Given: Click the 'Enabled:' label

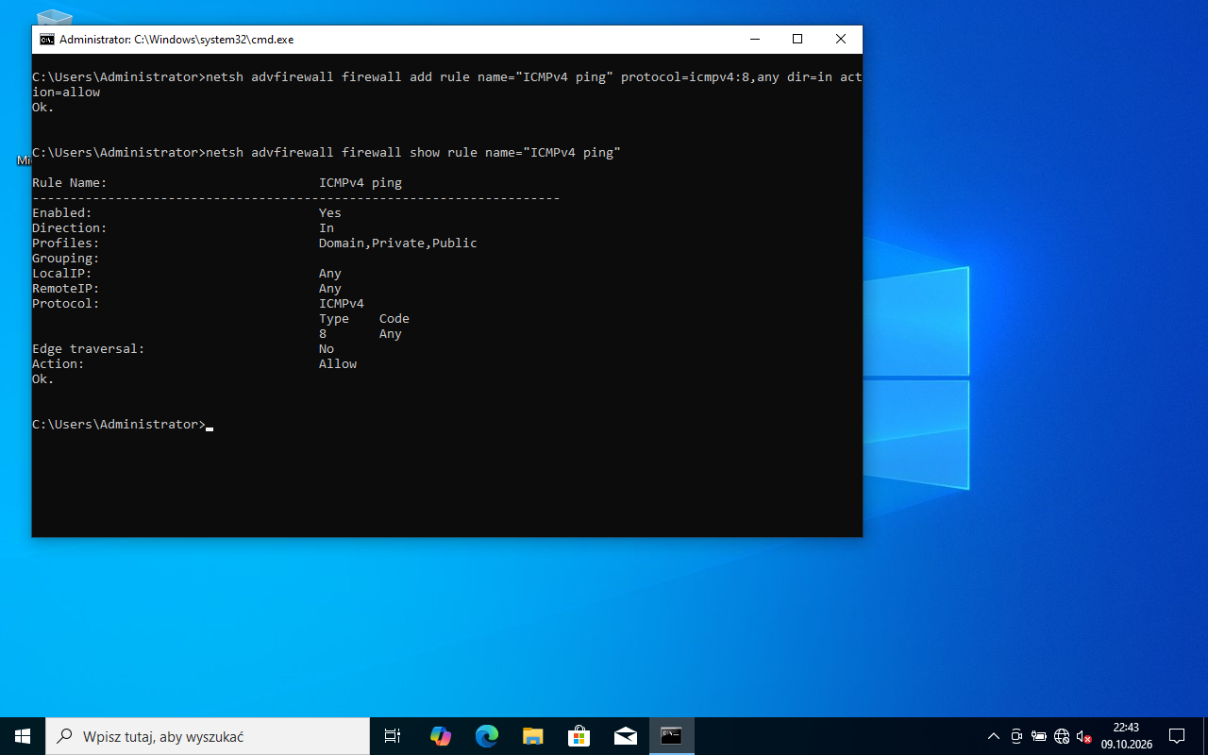Looking at the screenshot, I should click(x=62, y=213).
